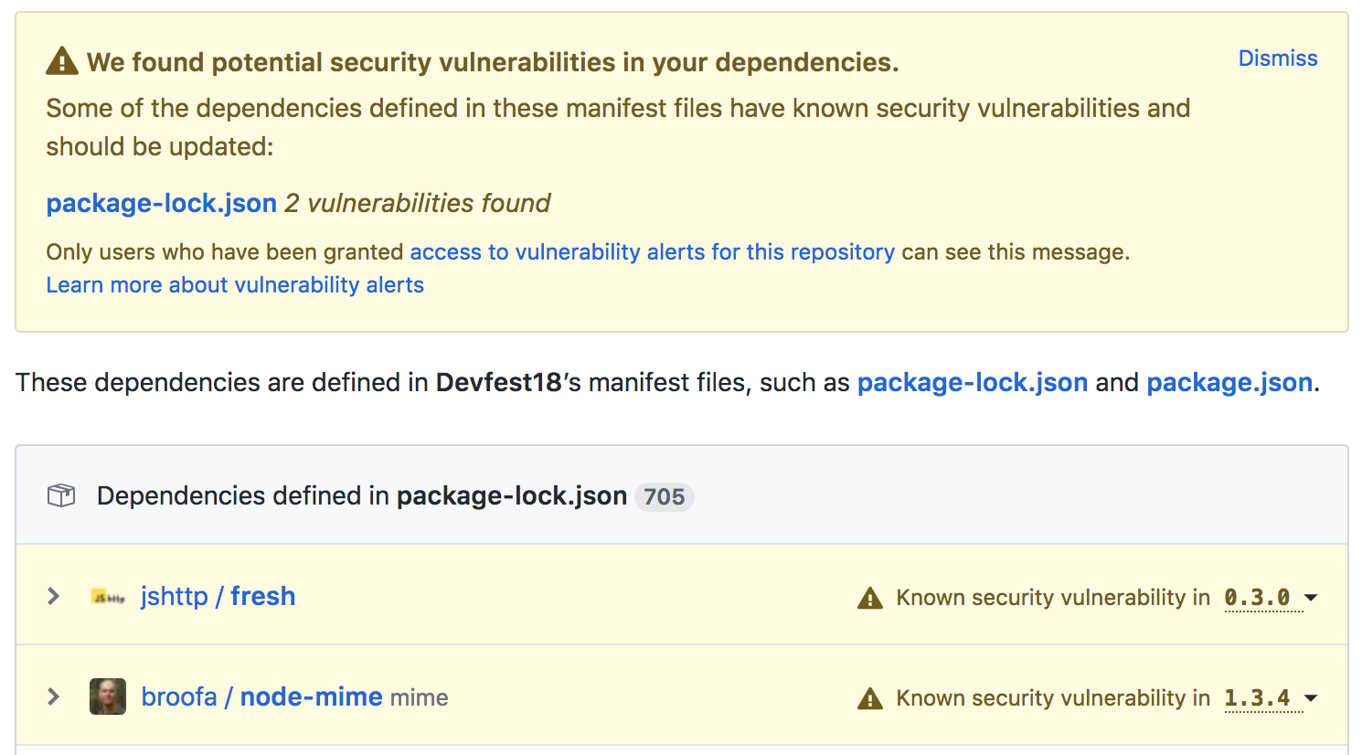The height and width of the screenshot is (755, 1362).
Task: Expand the broofa / node-mime dependency row
Action: pos(54,697)
